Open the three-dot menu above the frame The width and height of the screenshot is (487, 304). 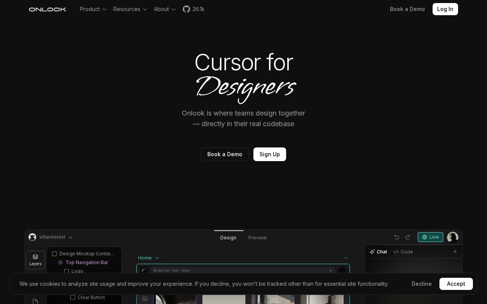(346, 258)
